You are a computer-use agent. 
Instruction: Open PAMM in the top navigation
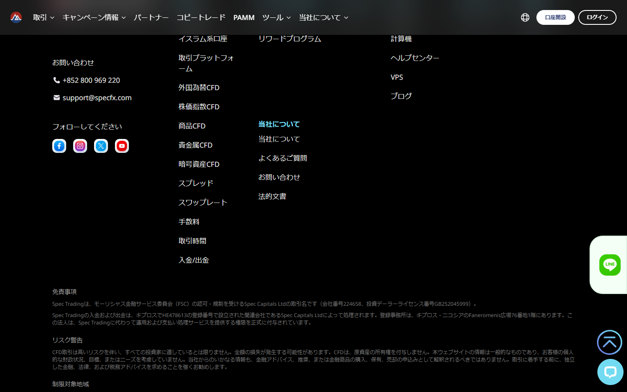244,17
